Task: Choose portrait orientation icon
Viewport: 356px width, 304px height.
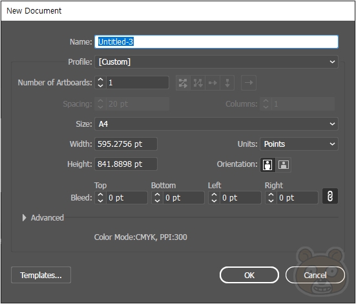Action: (267, 165)
